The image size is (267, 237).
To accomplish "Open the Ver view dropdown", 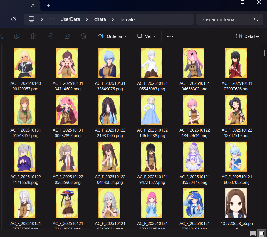I will pyautogui.click(x=147, y=36).
